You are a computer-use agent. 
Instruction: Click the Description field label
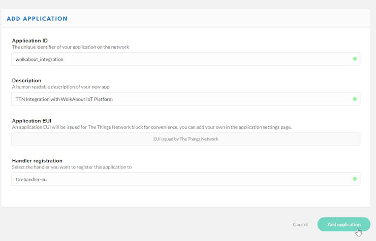(x=26, y=81)
